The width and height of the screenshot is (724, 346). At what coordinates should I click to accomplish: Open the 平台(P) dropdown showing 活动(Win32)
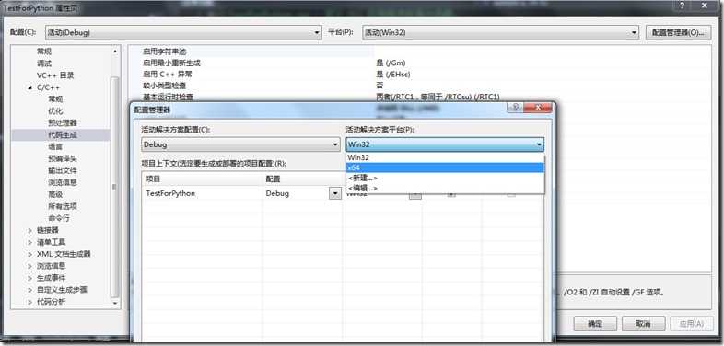500,33
